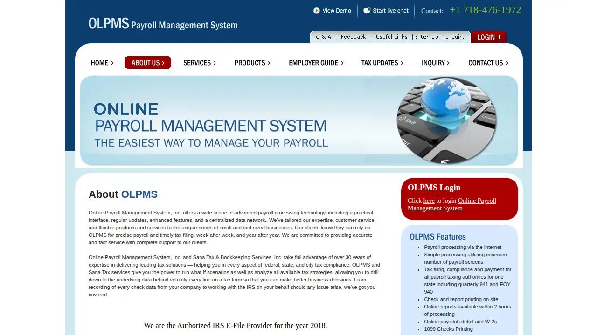Follow the Online Payroll Management System login link
The image size is (597, 335).
click(x=451, y=204)
